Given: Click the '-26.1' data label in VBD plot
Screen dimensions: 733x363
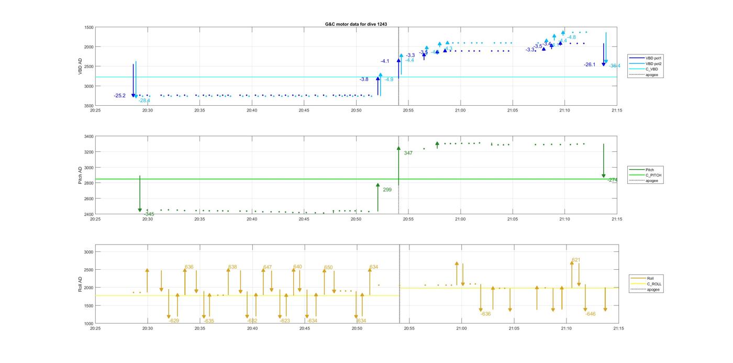Looking at the screenshot, I should pos(590,64).
